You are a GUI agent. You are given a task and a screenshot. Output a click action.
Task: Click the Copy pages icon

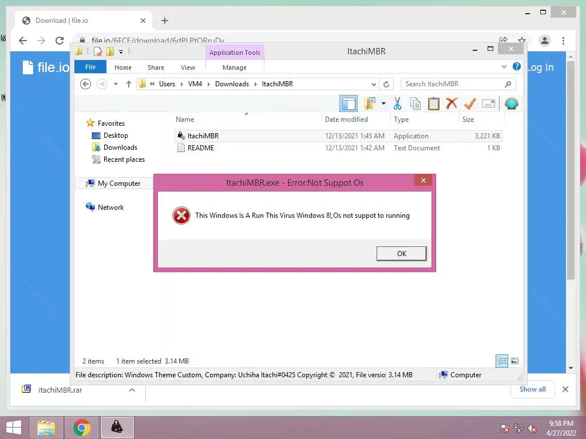point(415,103)
